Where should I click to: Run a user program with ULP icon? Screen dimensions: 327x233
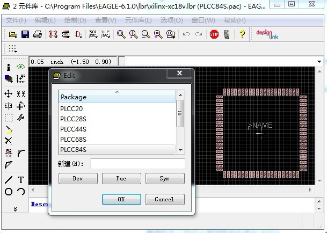coord(106,34)
